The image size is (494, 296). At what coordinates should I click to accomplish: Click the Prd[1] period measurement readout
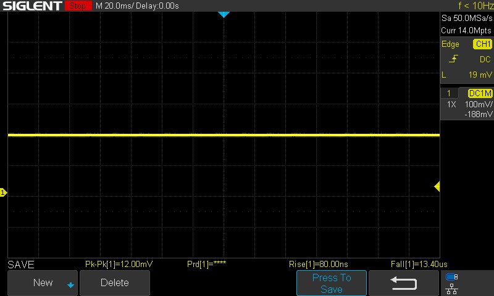coord(206,264)
